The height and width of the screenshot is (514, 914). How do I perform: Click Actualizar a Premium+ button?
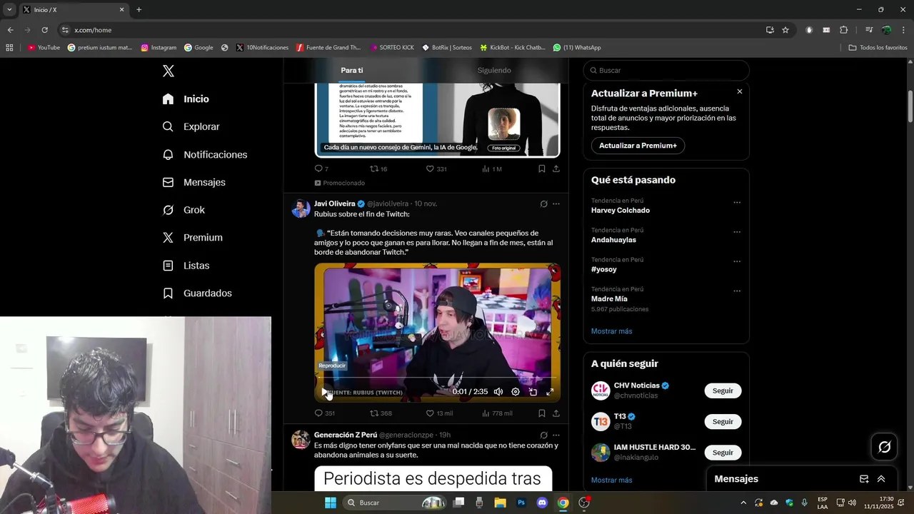638,146
